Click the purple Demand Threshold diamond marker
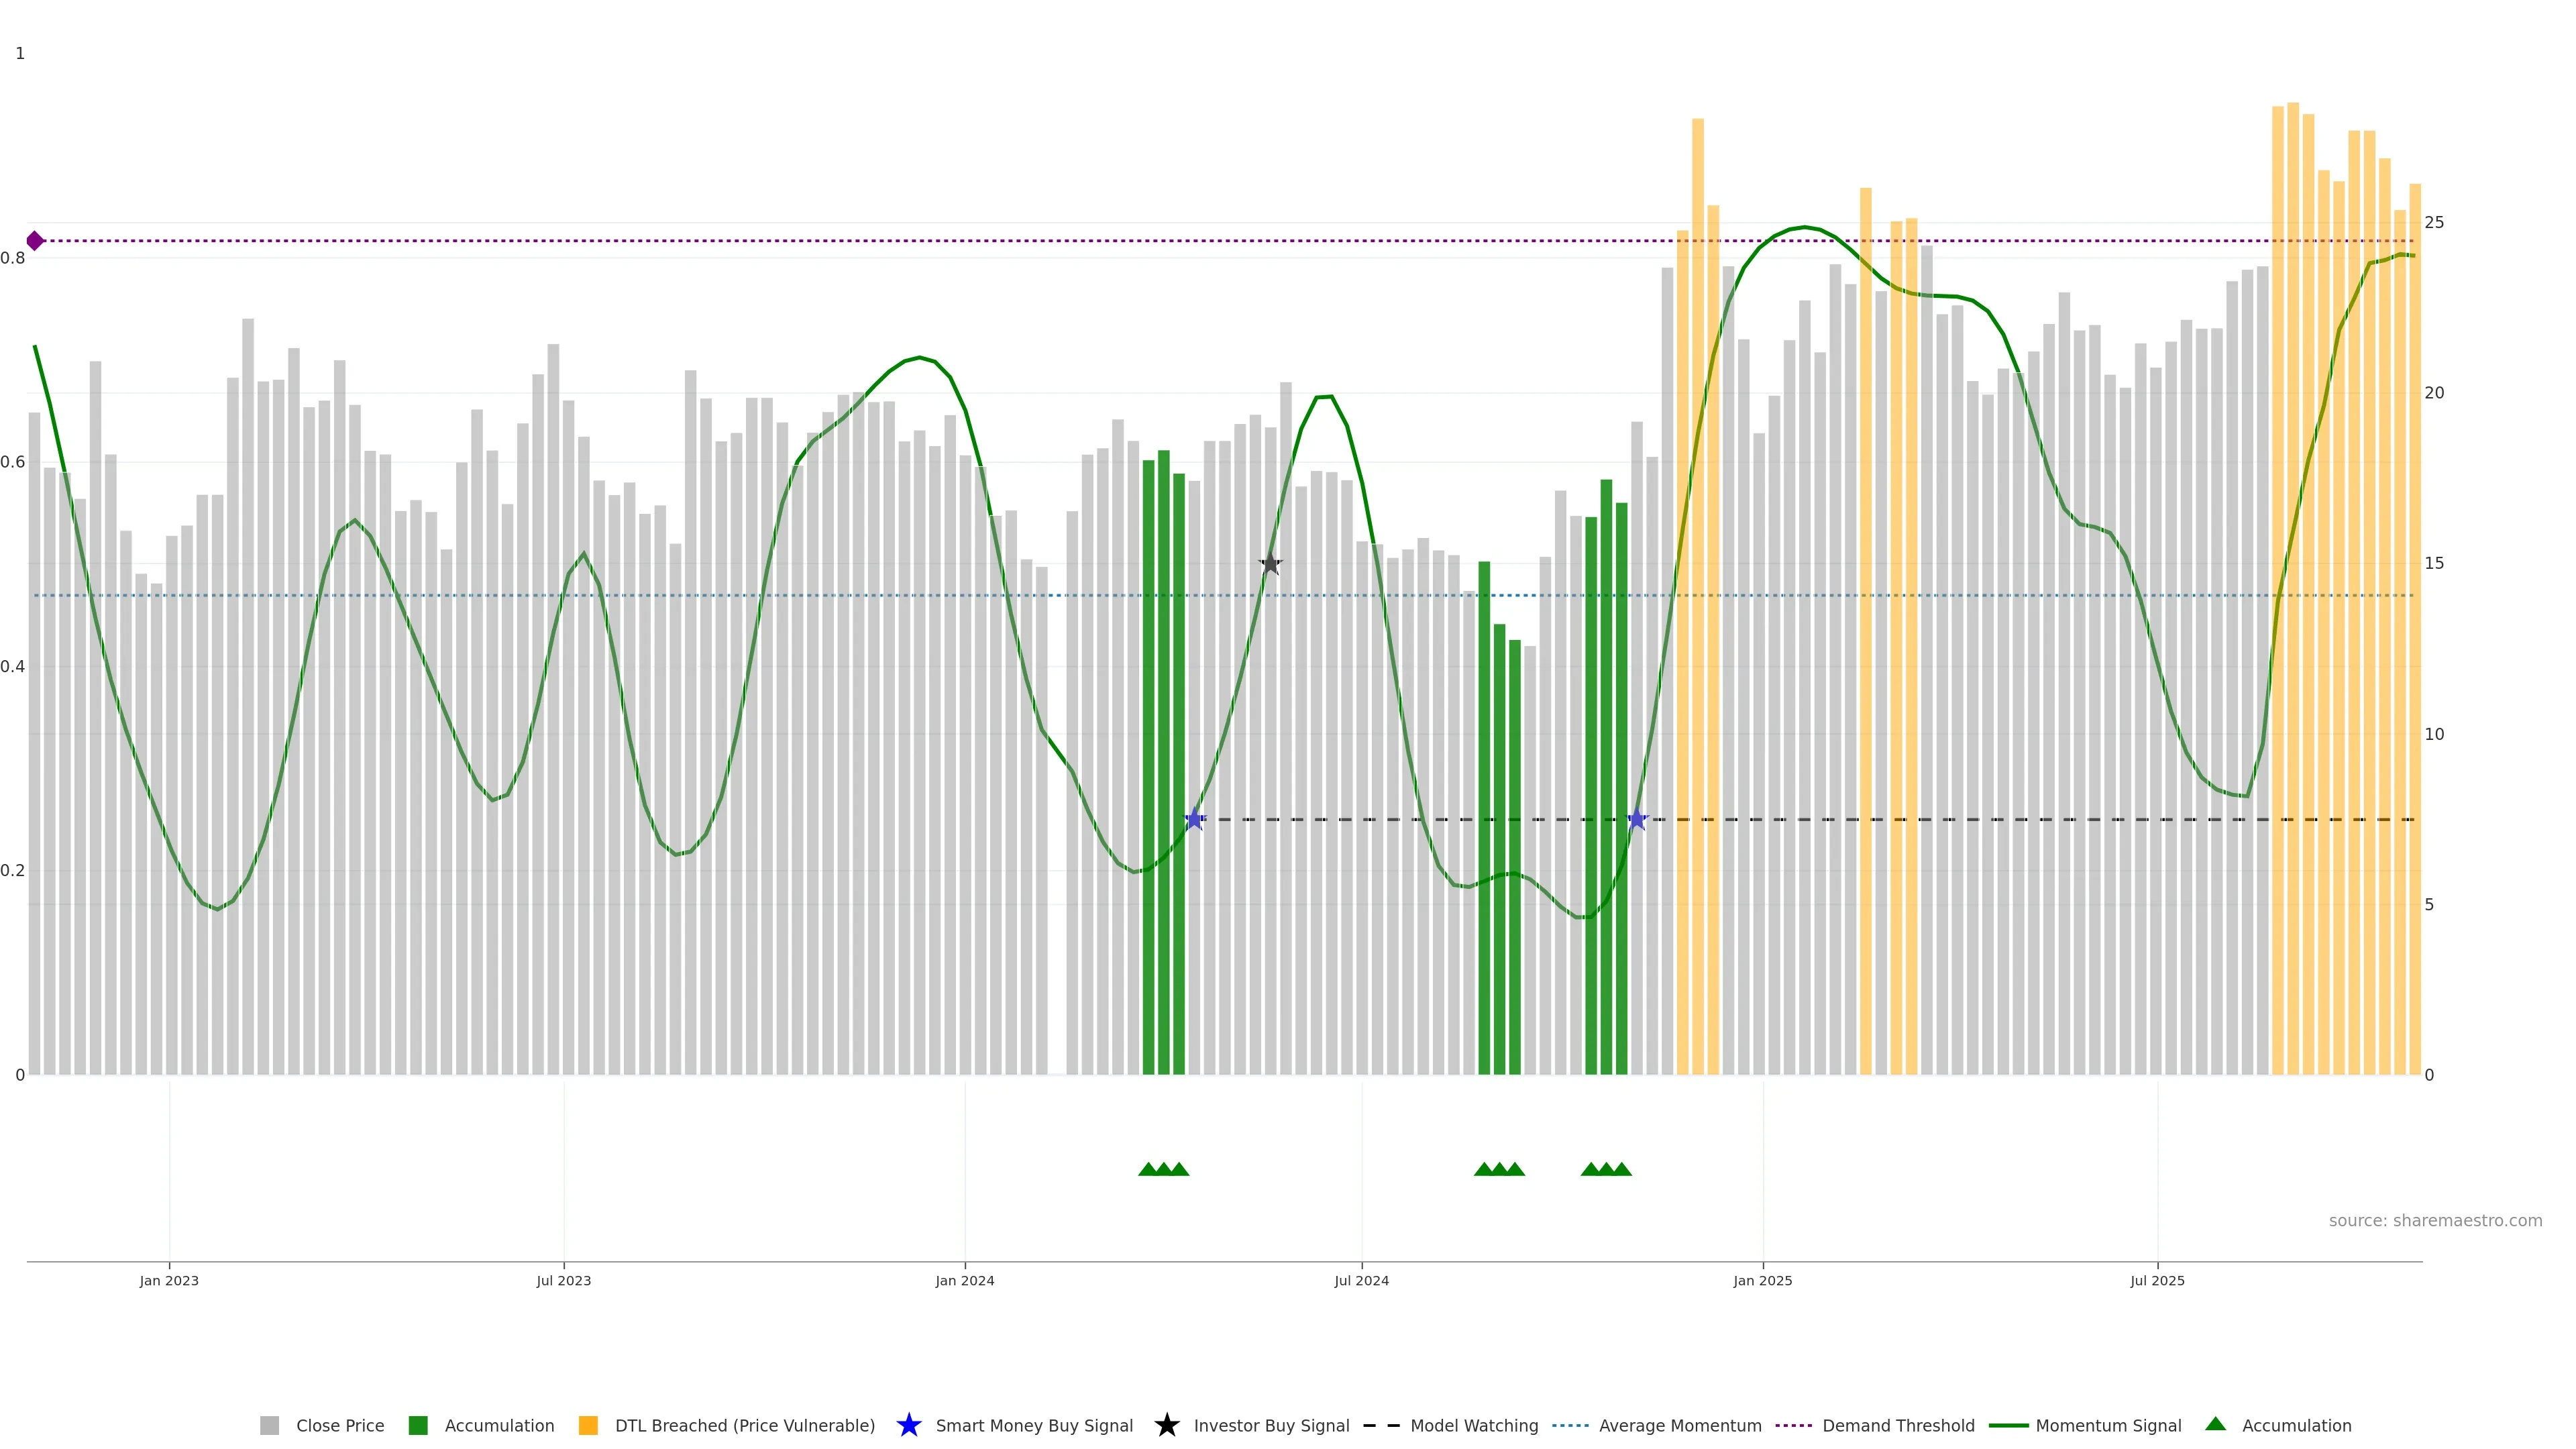This screenshot has width=2576, height=1449. [35, 241]
